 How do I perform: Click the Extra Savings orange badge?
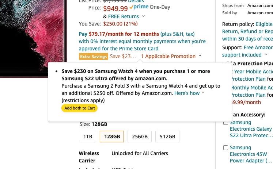[94, 56]
